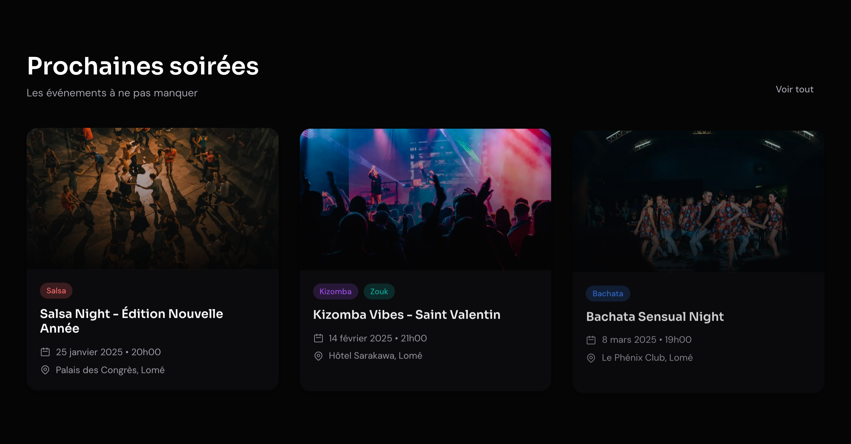Click the 25 janvier 2025 date text
This screenshot has height=444, width=851.
(89, 352)
